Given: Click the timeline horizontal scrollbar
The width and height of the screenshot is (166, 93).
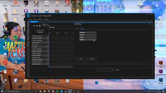Looking at the screenshot, I should pos(60,67).
